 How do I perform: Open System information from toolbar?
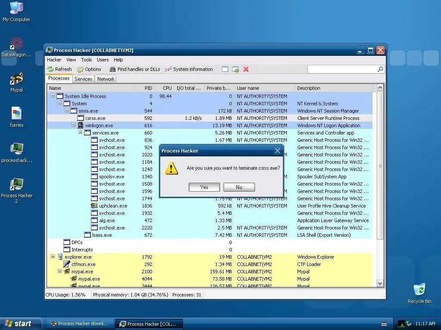click(x=189, y=69)
